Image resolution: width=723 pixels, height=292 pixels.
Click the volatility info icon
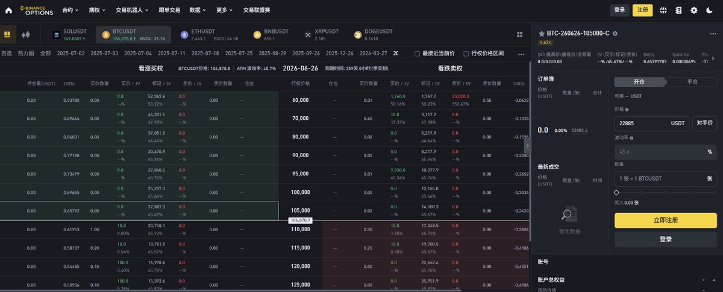click(631, 138)
